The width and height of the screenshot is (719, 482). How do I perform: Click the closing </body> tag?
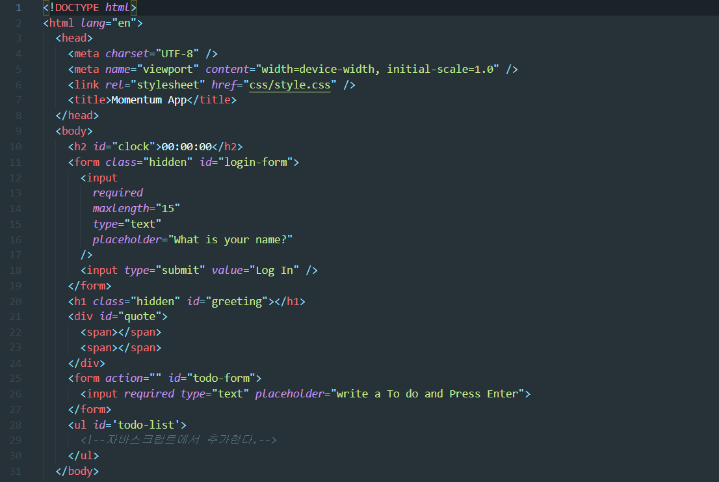coord(77,472)
